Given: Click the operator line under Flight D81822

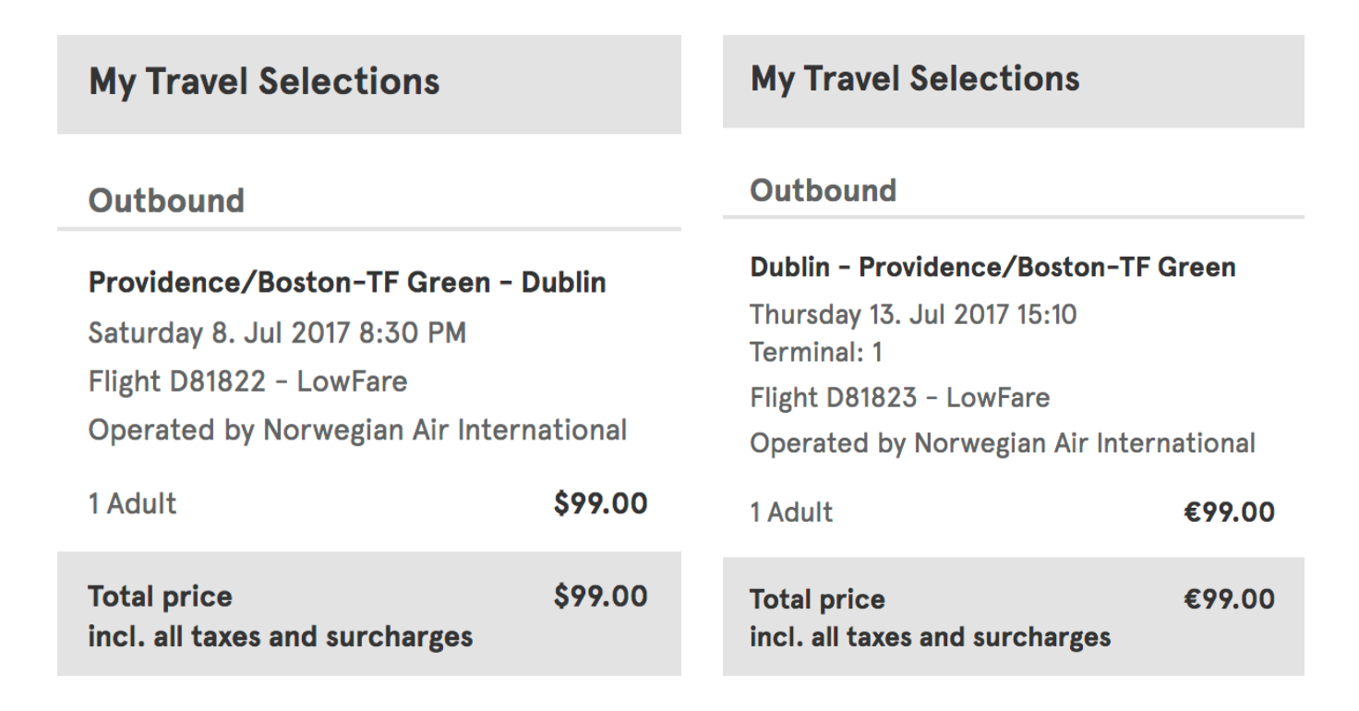Looking at the screenshot, I should 357,430.
